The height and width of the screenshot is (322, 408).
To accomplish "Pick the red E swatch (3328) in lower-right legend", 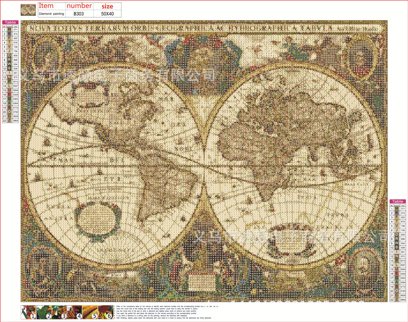I will [x=396, y=273].
